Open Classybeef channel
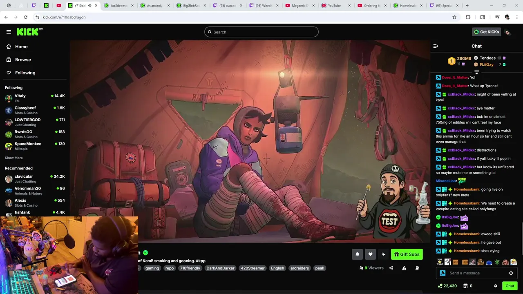523x294 pixels. coord(35,110)
